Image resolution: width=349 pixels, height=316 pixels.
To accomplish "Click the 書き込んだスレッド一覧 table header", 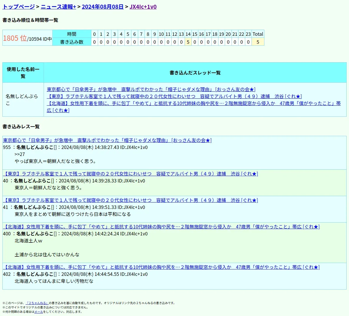I will pyautogui.click(x=195, y=73).
